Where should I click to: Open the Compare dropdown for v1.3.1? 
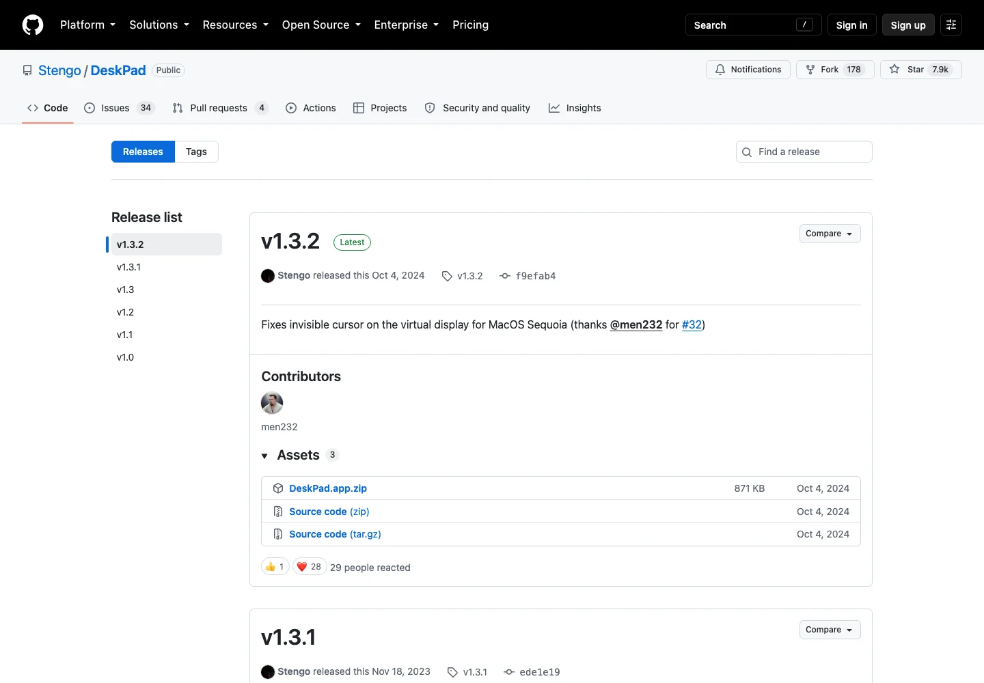830,630
